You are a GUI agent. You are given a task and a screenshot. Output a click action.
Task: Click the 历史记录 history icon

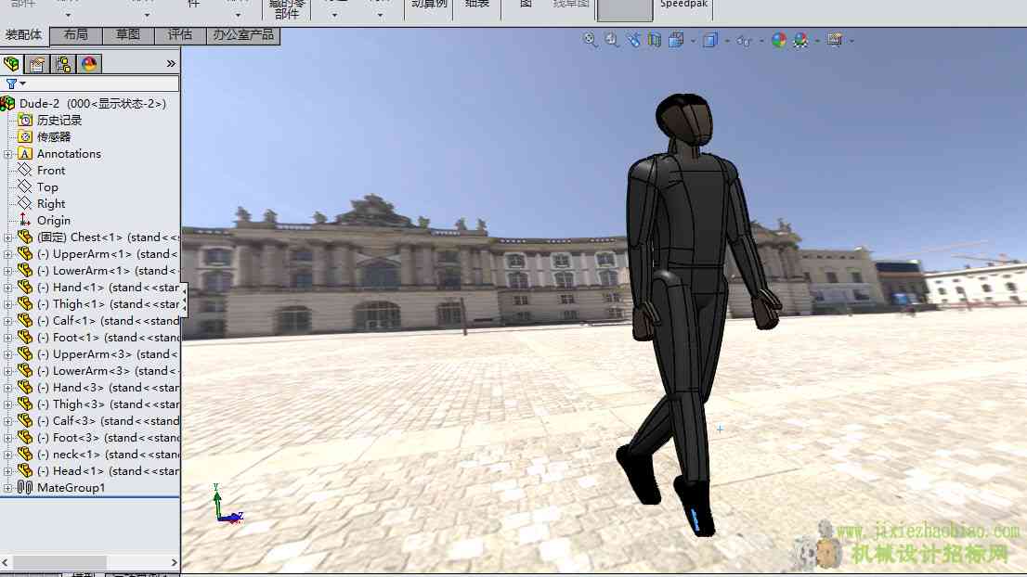click(25, 120)
